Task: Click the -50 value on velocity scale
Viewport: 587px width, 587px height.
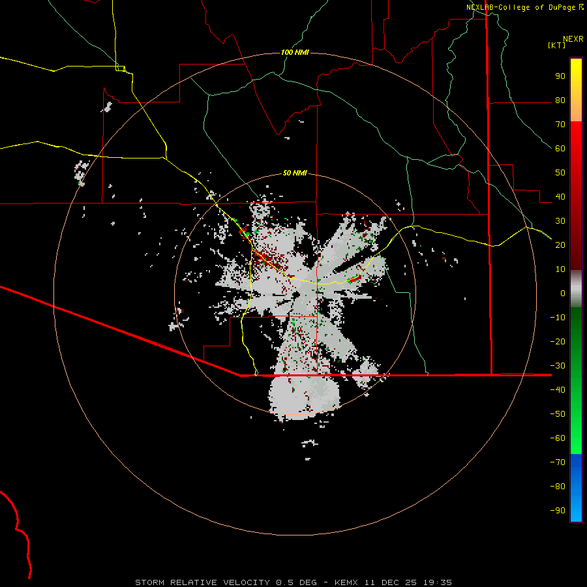Action: pyautogui.click(x=558, y=414)
